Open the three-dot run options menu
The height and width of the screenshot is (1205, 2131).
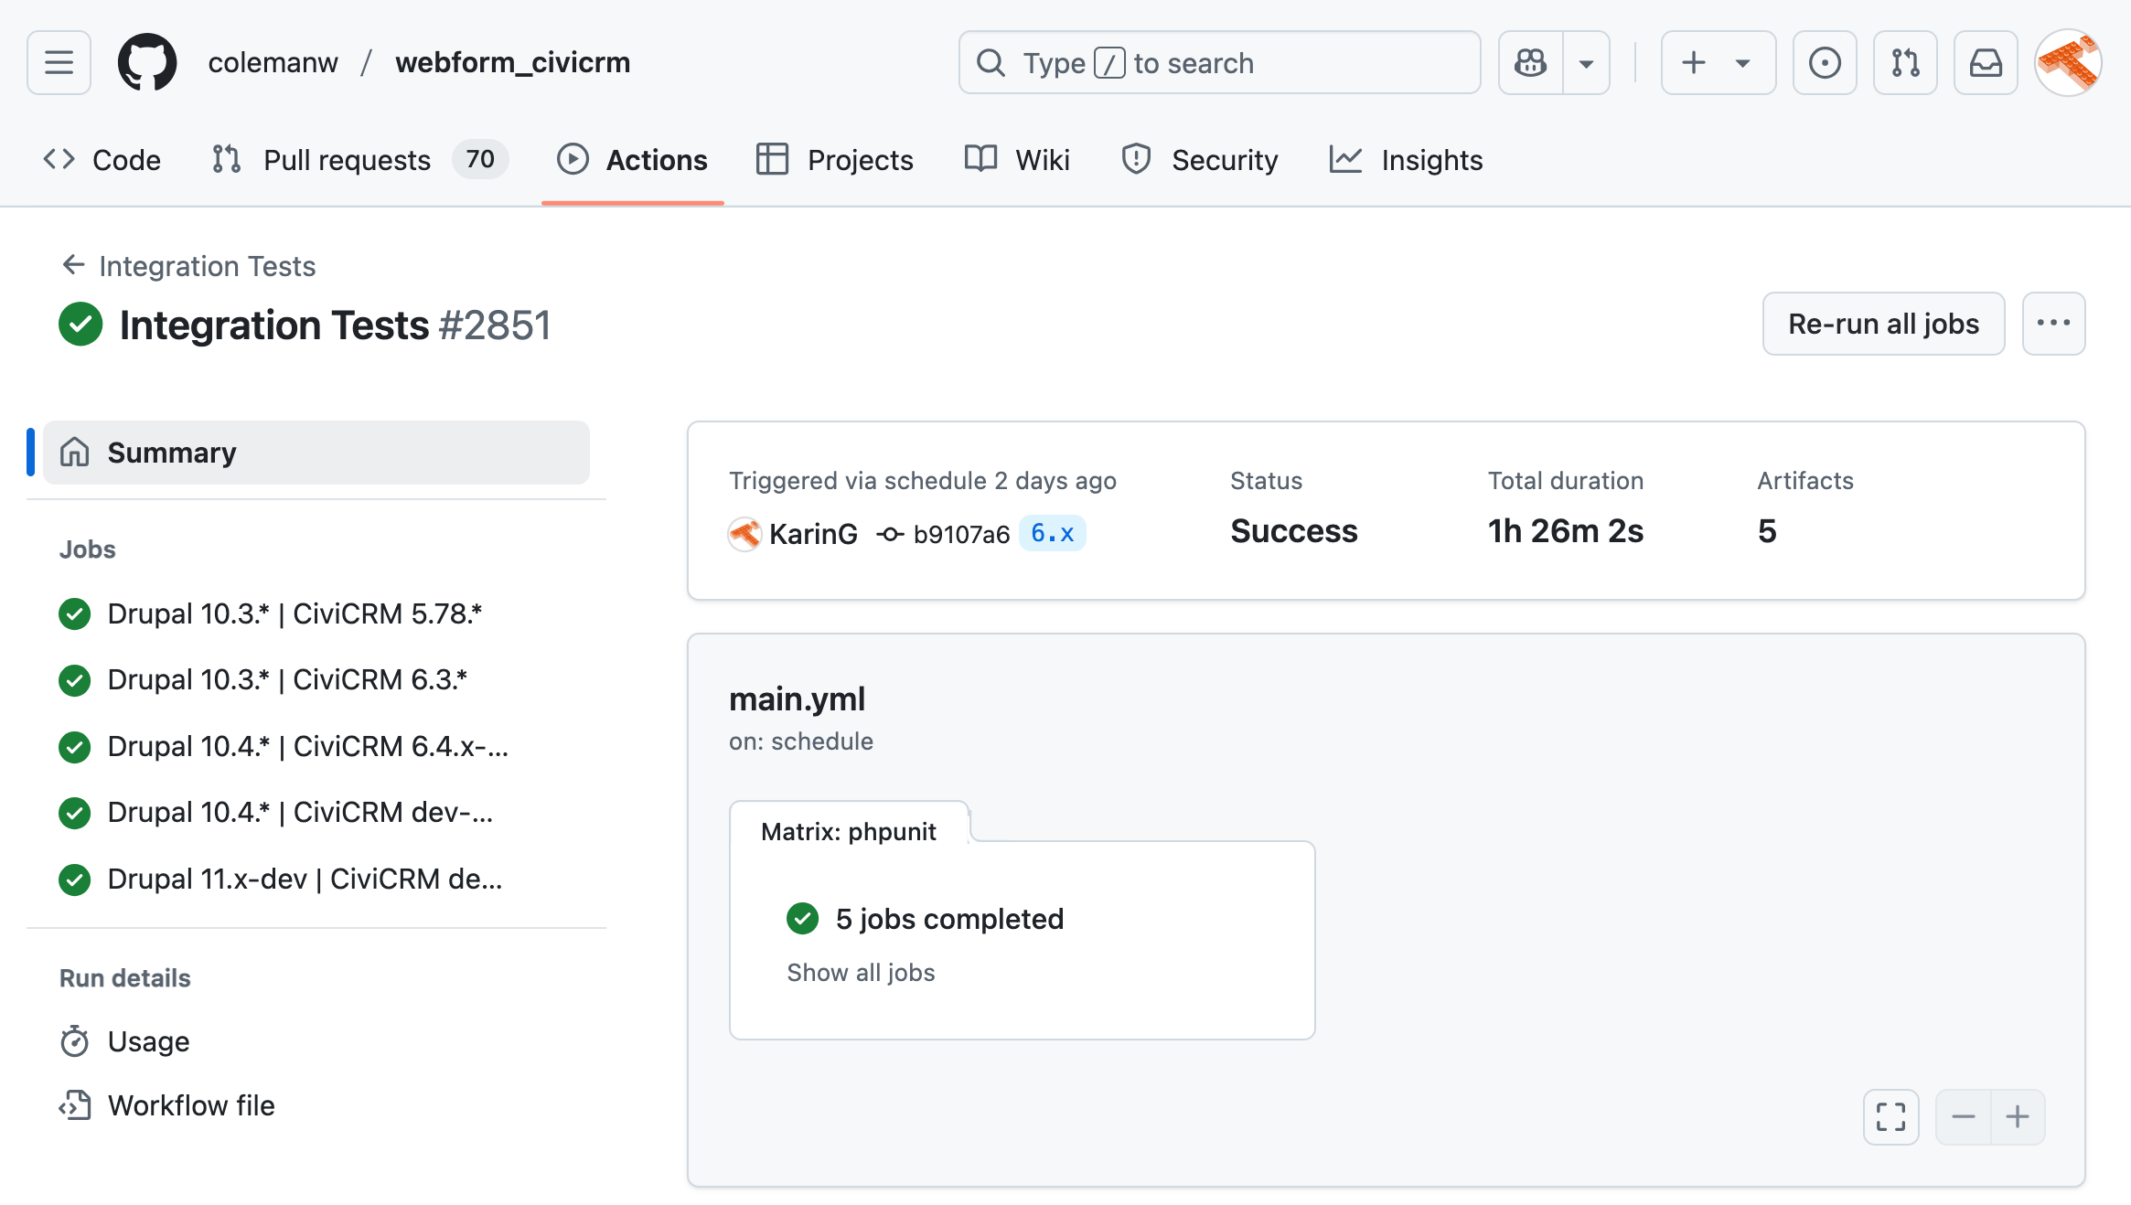pos(2053,324)
